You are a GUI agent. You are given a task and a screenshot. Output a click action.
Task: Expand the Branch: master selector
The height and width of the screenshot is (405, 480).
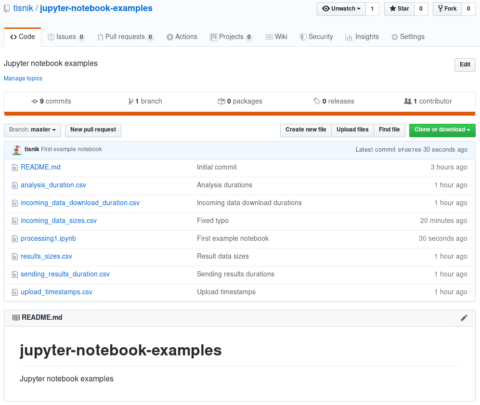(x=33, y=130)
